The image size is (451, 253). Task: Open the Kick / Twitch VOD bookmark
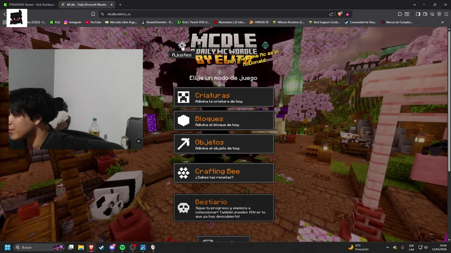click(x=193, y=22)
